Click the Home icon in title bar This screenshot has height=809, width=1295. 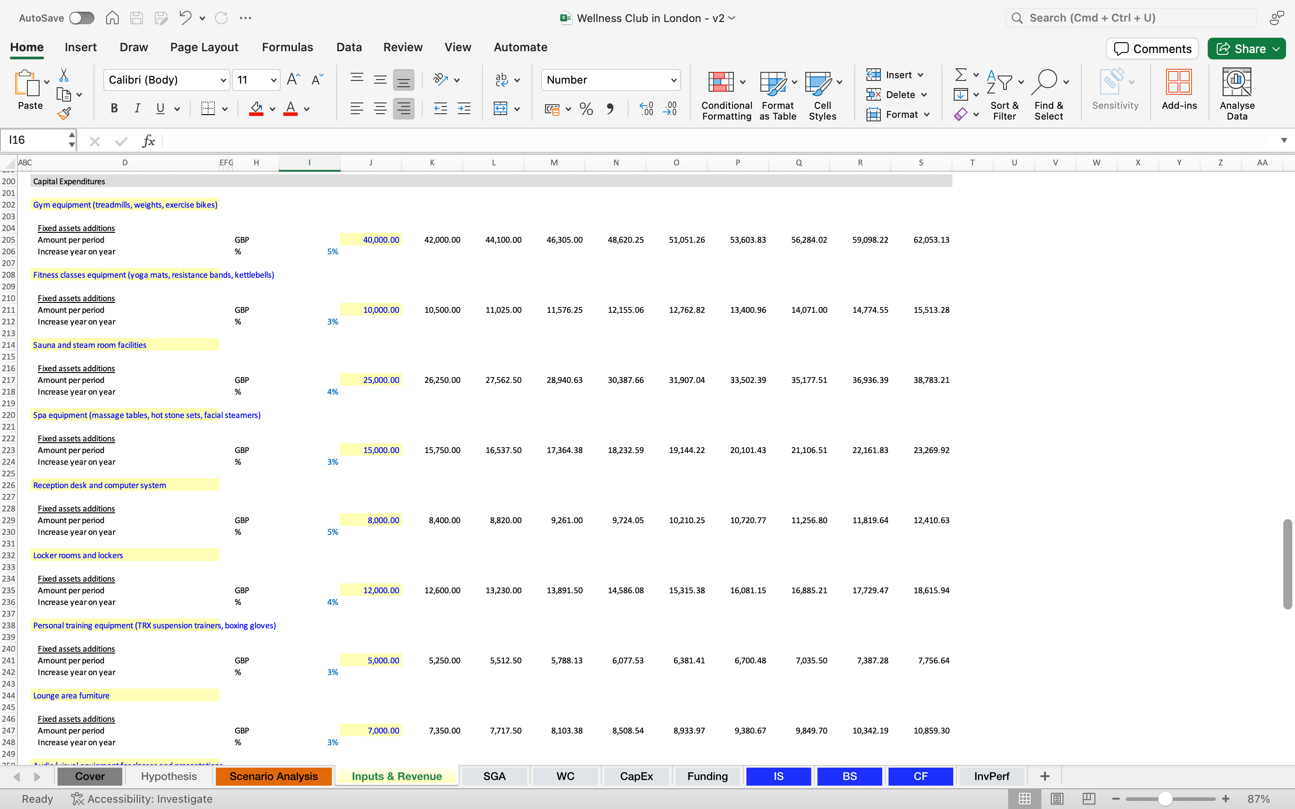point(112,18)
